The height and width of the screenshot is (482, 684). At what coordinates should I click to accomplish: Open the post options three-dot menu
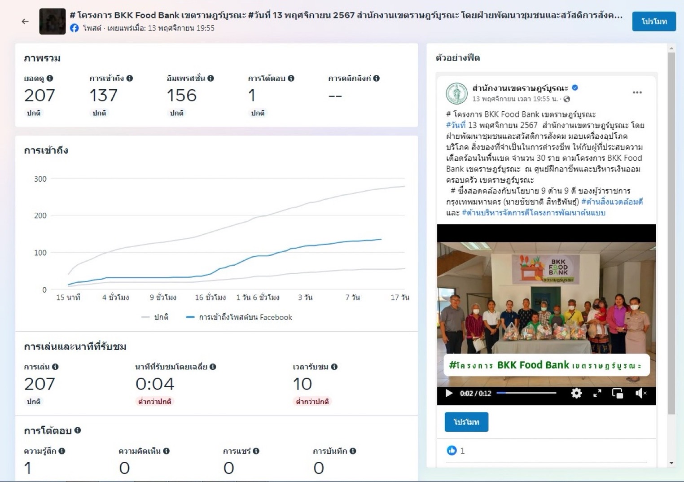pyautogui.click(x=637, y=92)
